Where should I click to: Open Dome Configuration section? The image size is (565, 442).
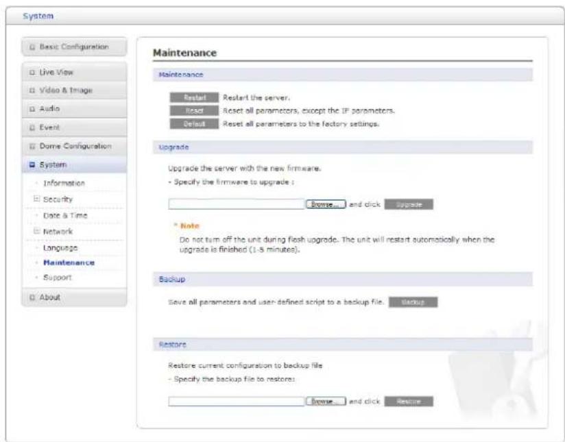74,146
